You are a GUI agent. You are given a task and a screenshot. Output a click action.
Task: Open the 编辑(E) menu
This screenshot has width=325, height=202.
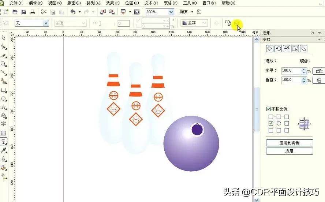(x=36, y=3)
